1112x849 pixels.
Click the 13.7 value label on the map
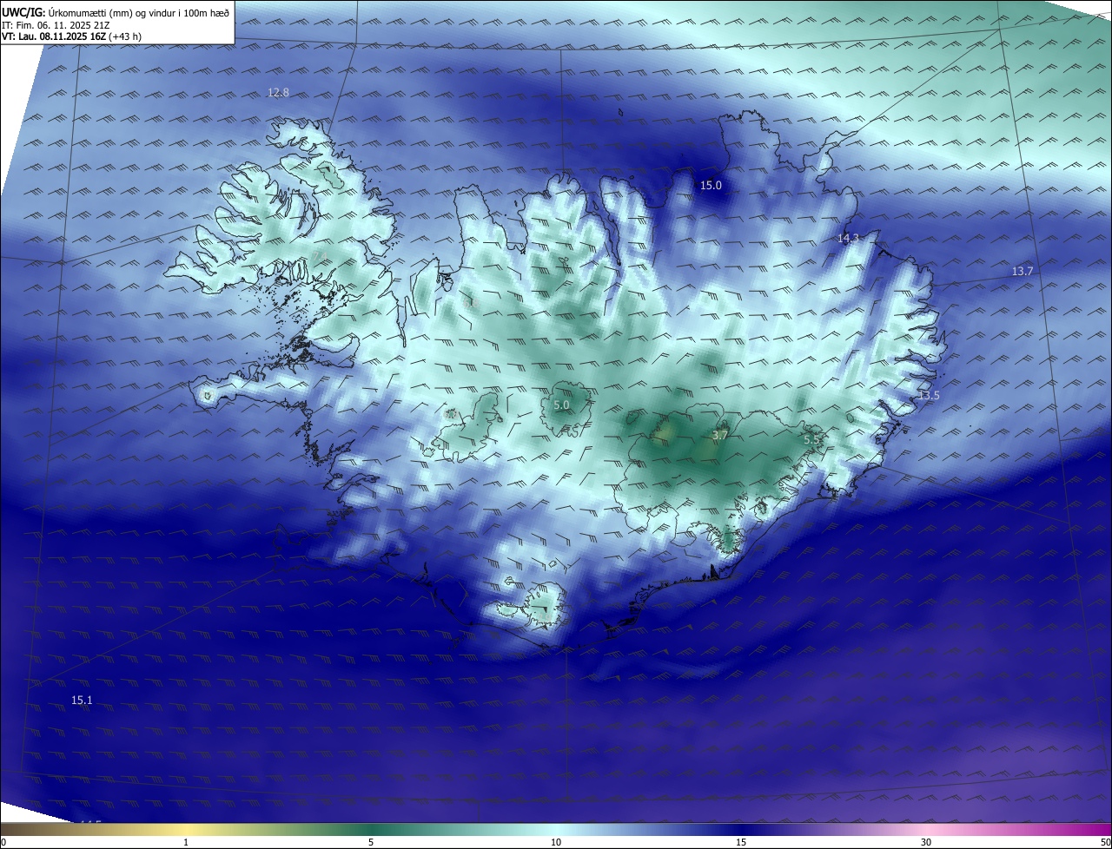(1023, 271)
